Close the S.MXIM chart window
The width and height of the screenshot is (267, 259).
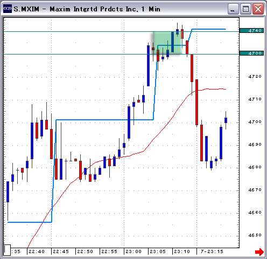(x=258, y=9)
